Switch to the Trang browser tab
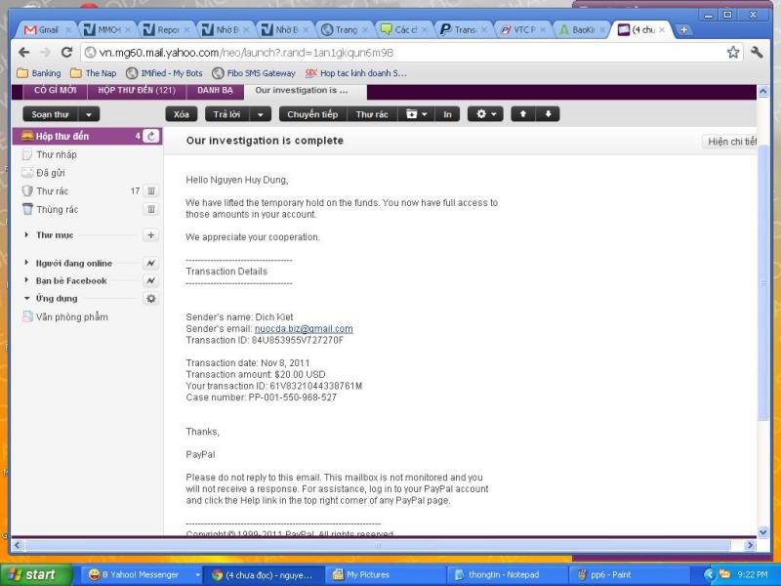The image size is (781, 586). click(345, 30)
